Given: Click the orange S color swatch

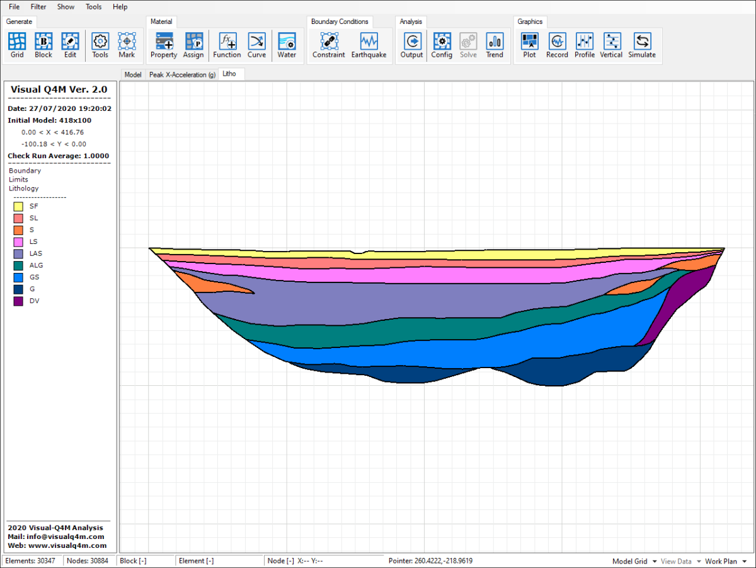Looking at the screenshot, I should tap(18, 230).
